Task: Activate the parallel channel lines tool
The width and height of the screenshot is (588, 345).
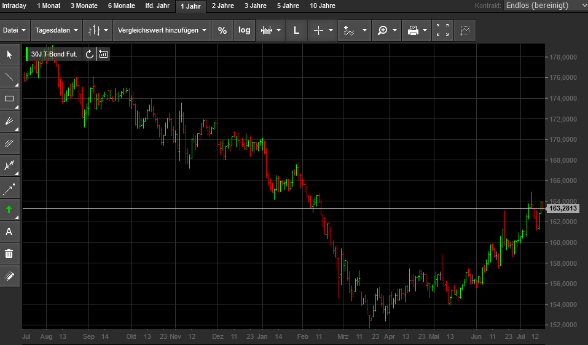Action: [9, 143]
